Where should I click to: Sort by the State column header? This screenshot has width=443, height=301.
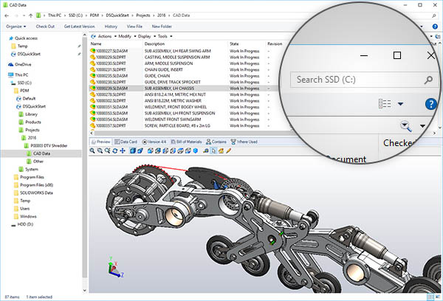tap(234, 44)
